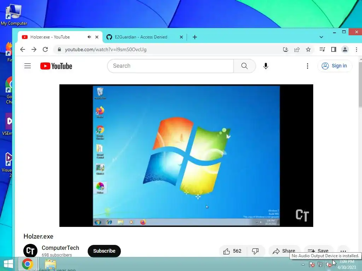362x271 pixels.
Task: Show hidden tray icons arrow
Action: point(303,264)
